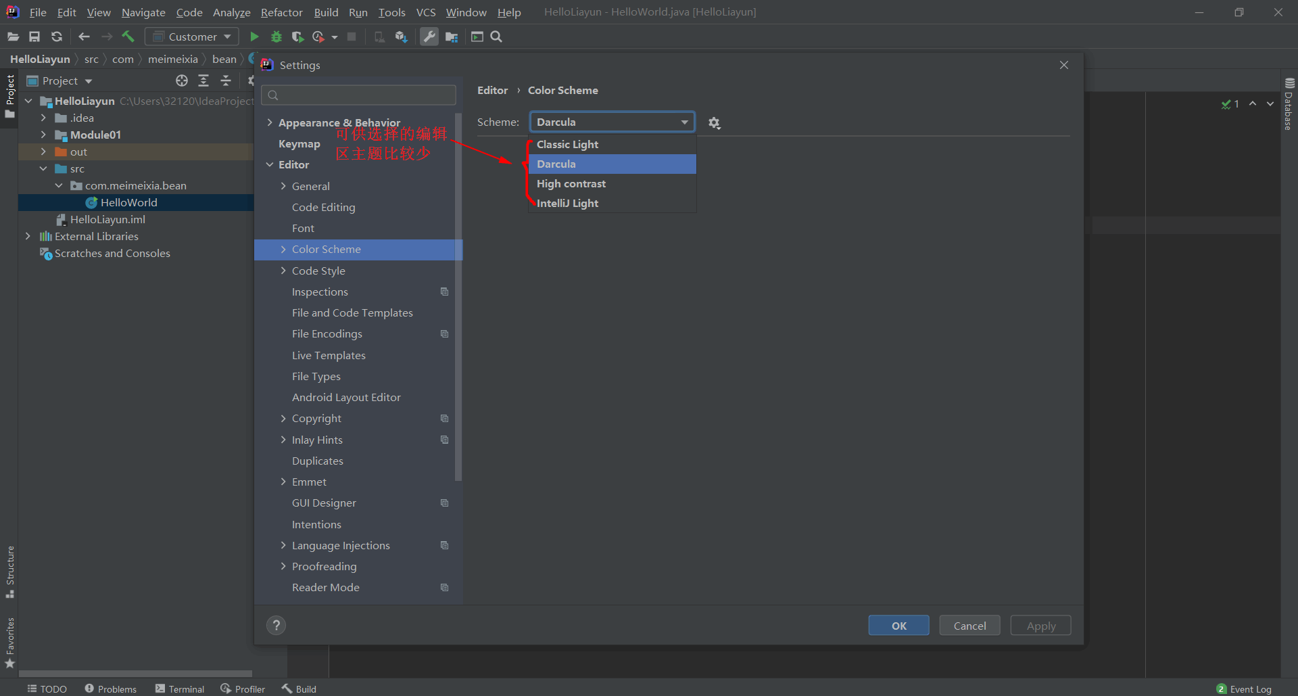Click the Expand All icon in Project panel
Screen dimensions: 1298x696
(x=203, y=80)
